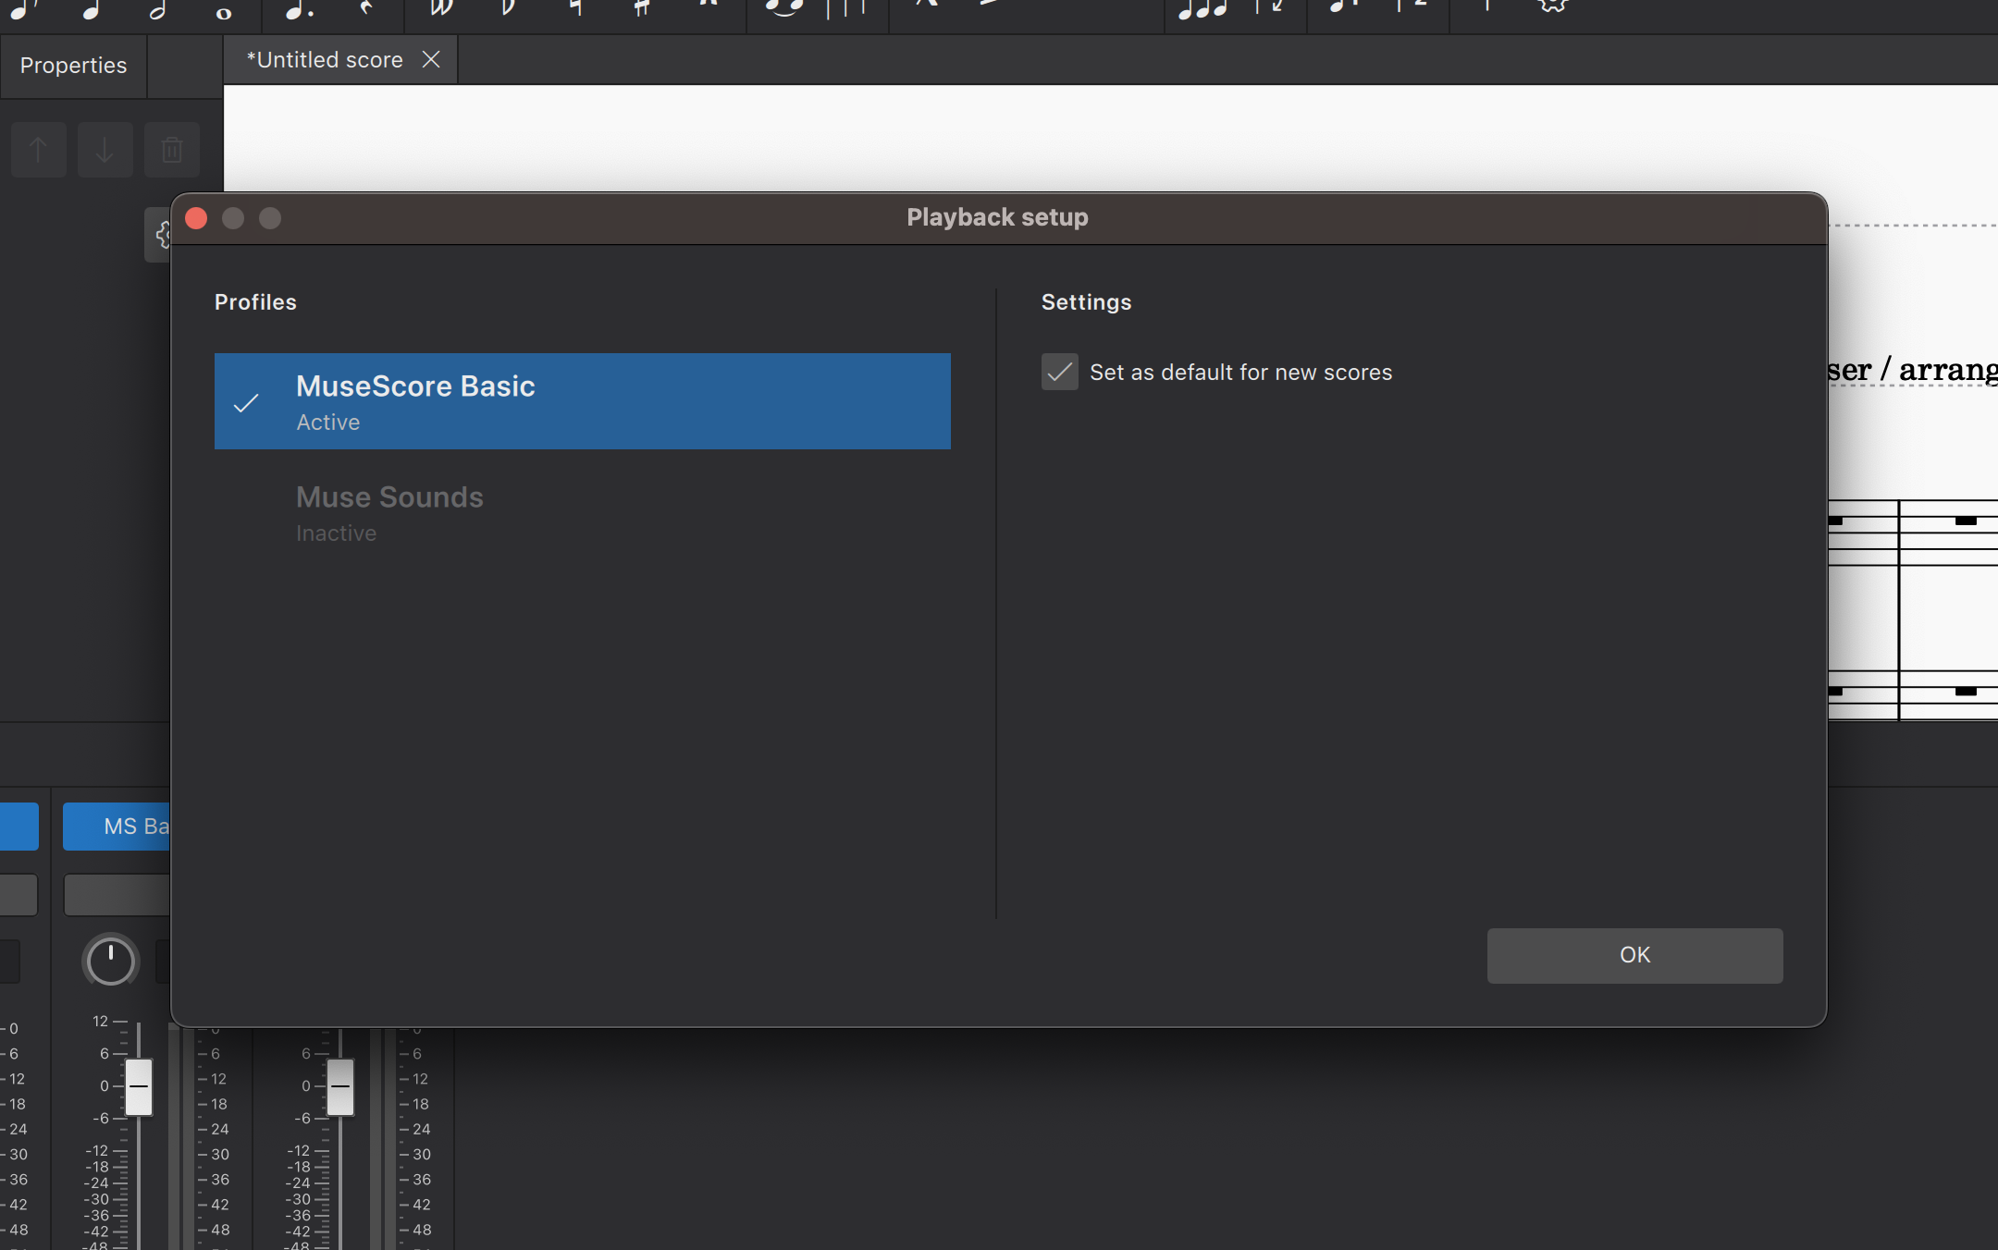
Task: Click the move down arrow icon
Action: point(105,150)
